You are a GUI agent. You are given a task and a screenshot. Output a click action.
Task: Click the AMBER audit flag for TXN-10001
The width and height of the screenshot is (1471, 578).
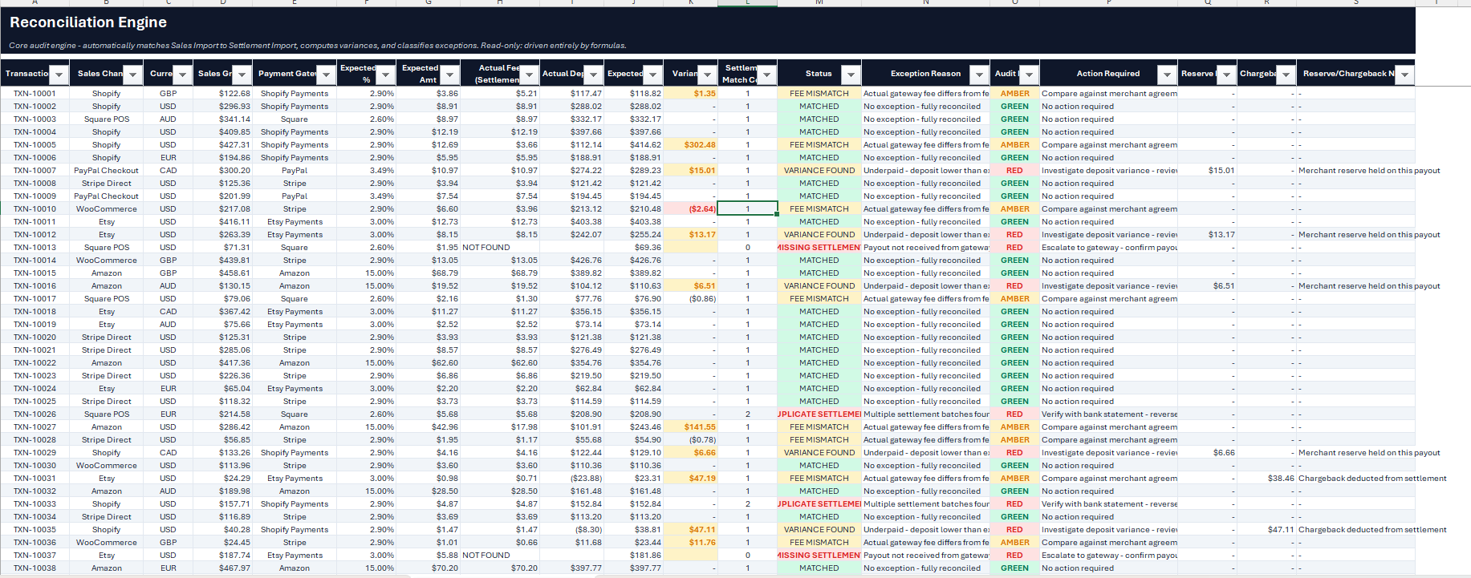pos(1015,94)
